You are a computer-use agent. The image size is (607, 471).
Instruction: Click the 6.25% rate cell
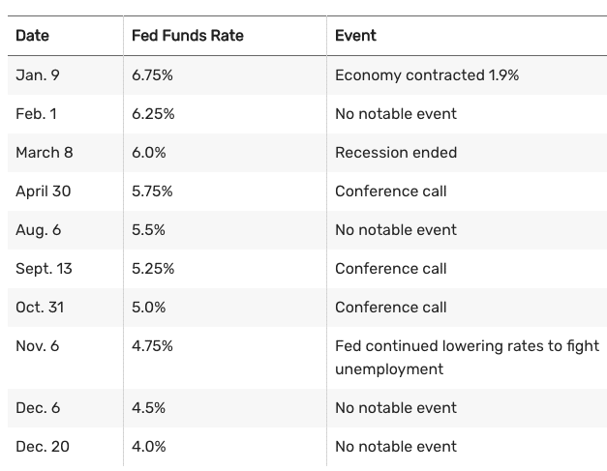tap(153, 113)
